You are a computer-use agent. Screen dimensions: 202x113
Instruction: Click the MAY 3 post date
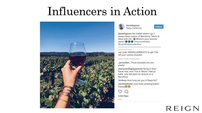point(120,99)
